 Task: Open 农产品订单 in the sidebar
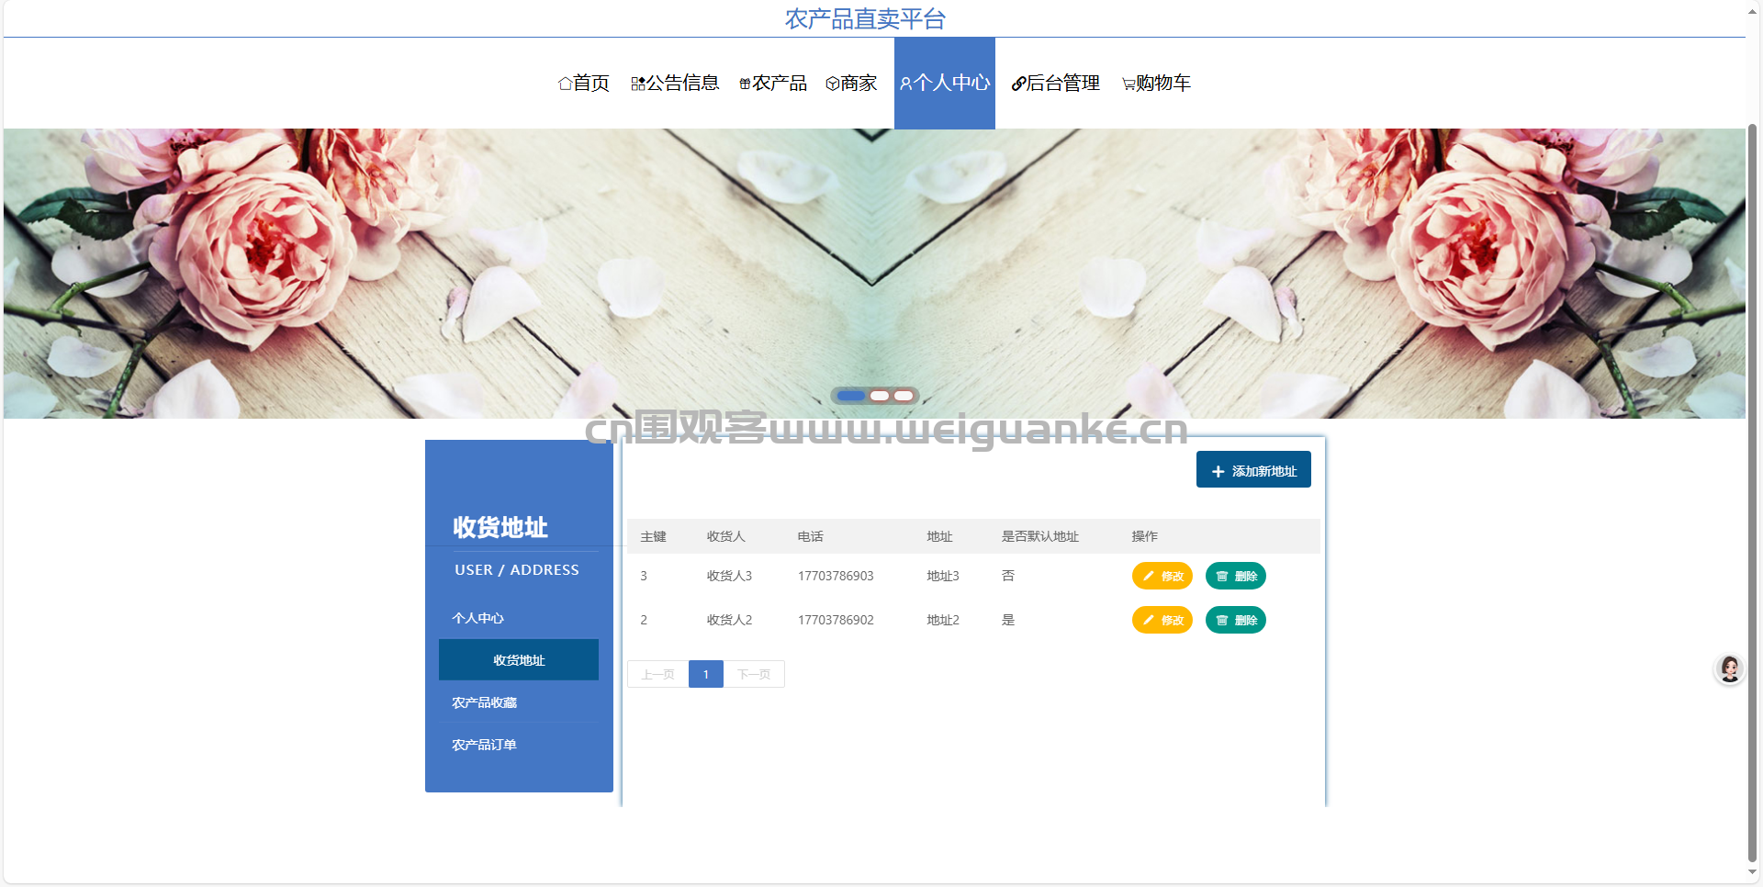click(519, 745)
